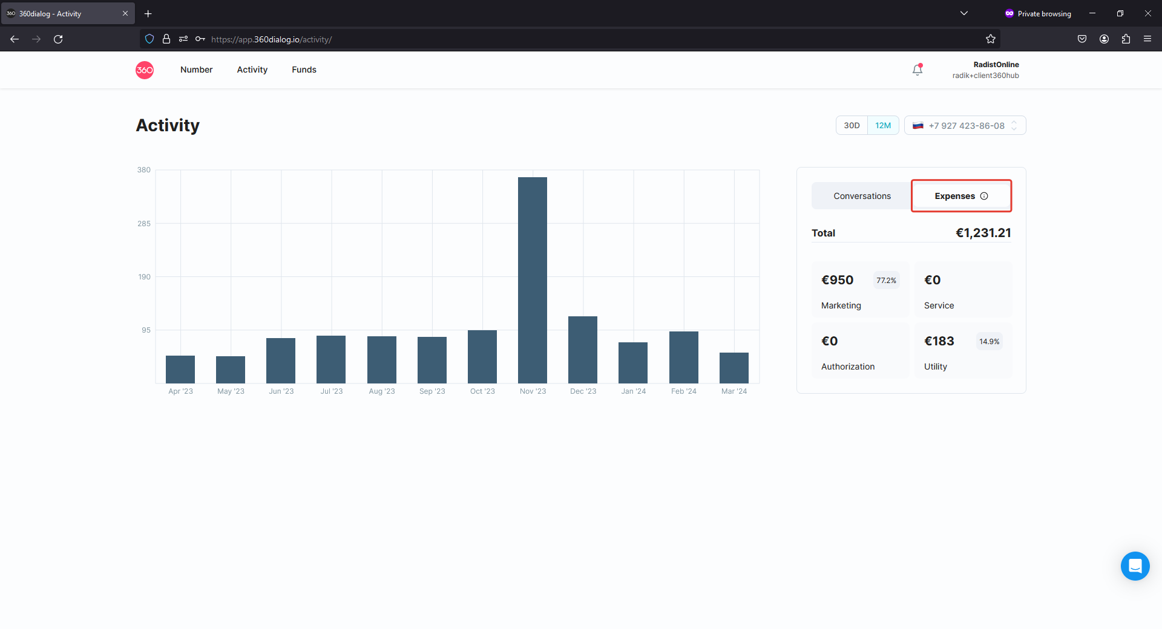
Task: Open the phone number selector dropdown
Action: [965, 126]
